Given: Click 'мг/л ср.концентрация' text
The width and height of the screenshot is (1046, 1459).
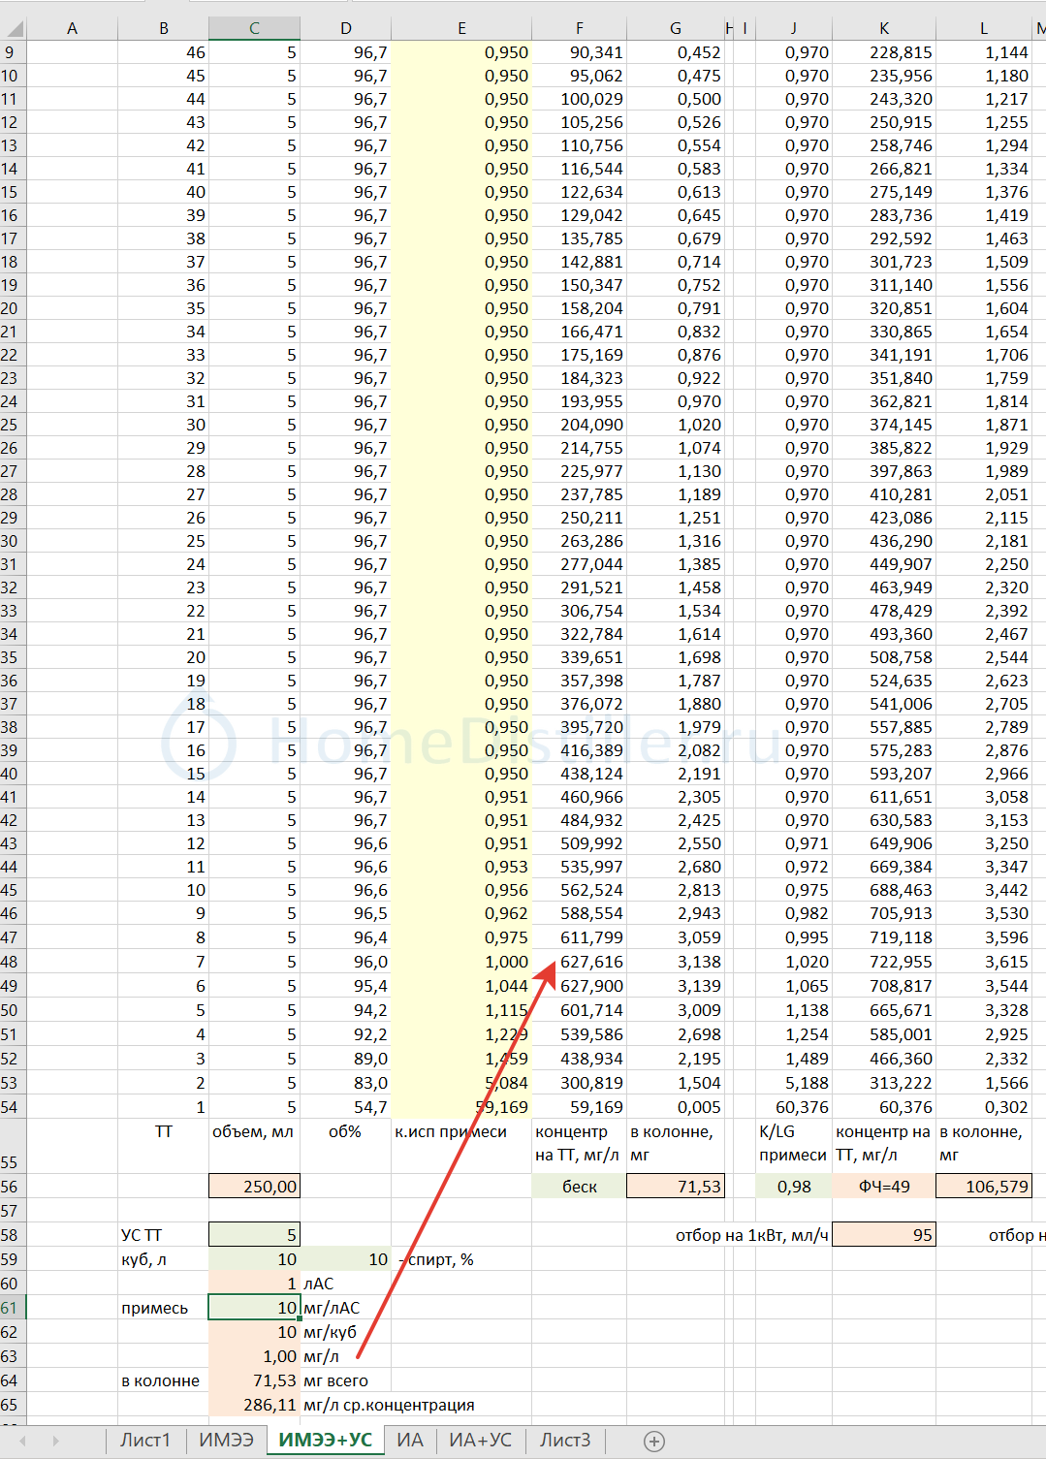Looking at the screenshot, I should pyautogui.click(x=389, y=1405).
